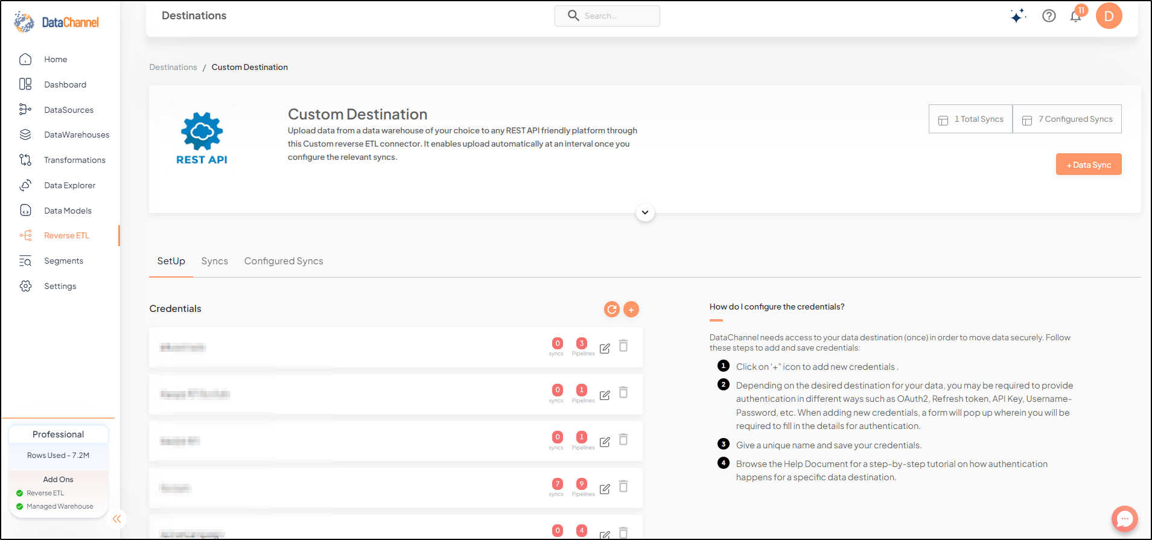Open the Configured Syncs tab
The width and height of the screenshot is (1152, 540).
[x=284, y=261]
